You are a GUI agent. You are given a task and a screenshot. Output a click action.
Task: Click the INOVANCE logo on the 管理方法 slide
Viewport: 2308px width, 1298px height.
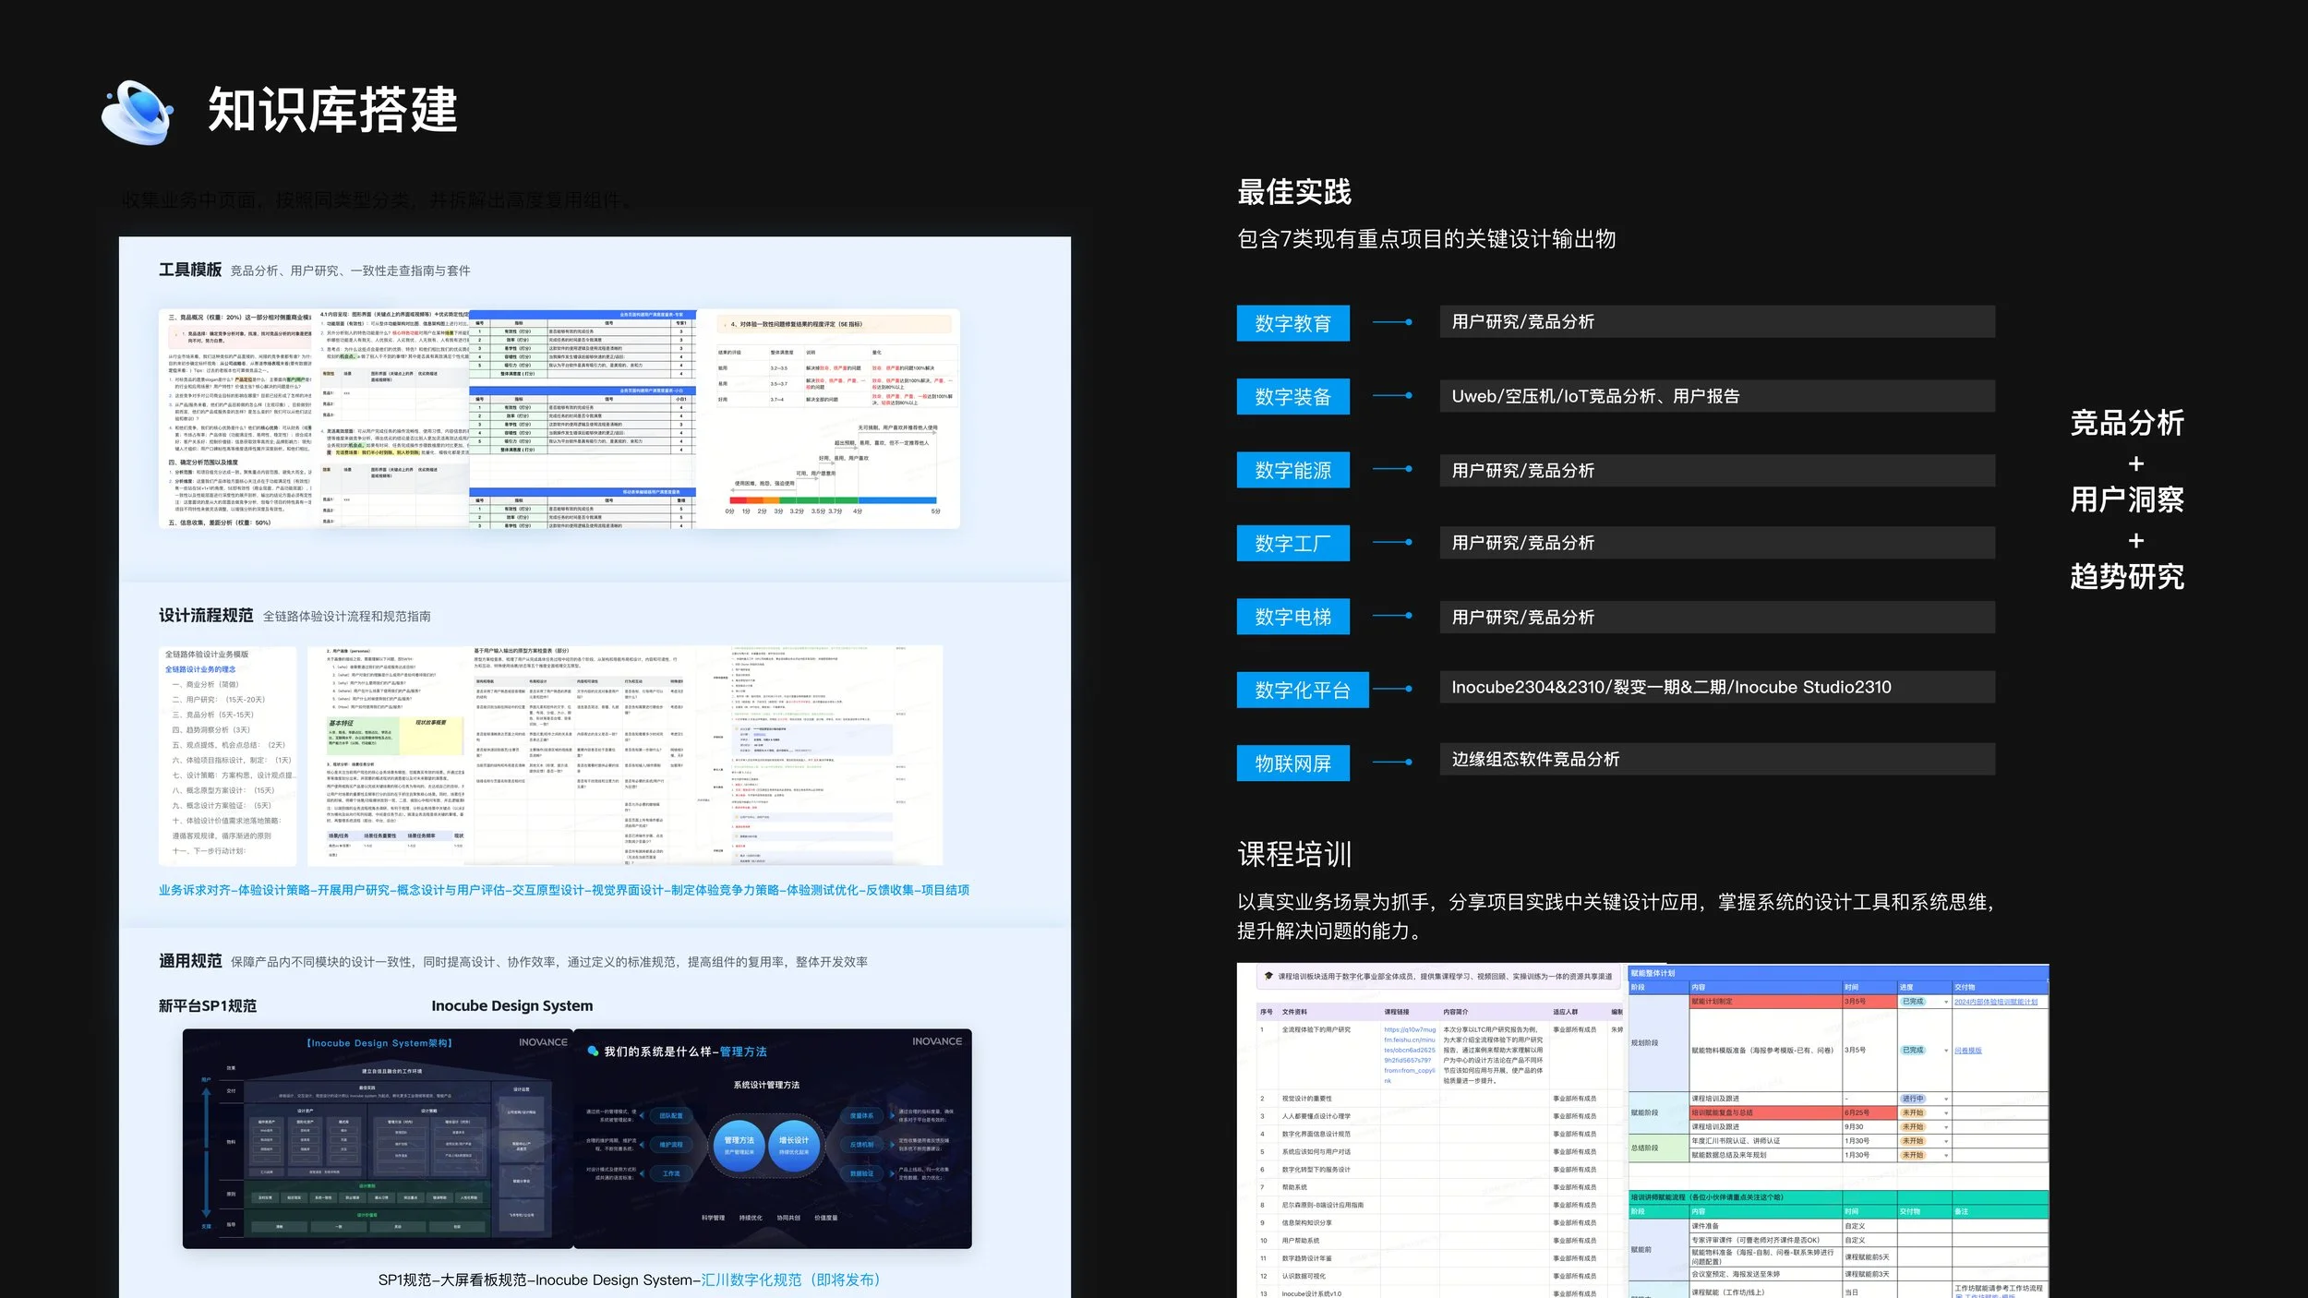(x=936, y=1041)
